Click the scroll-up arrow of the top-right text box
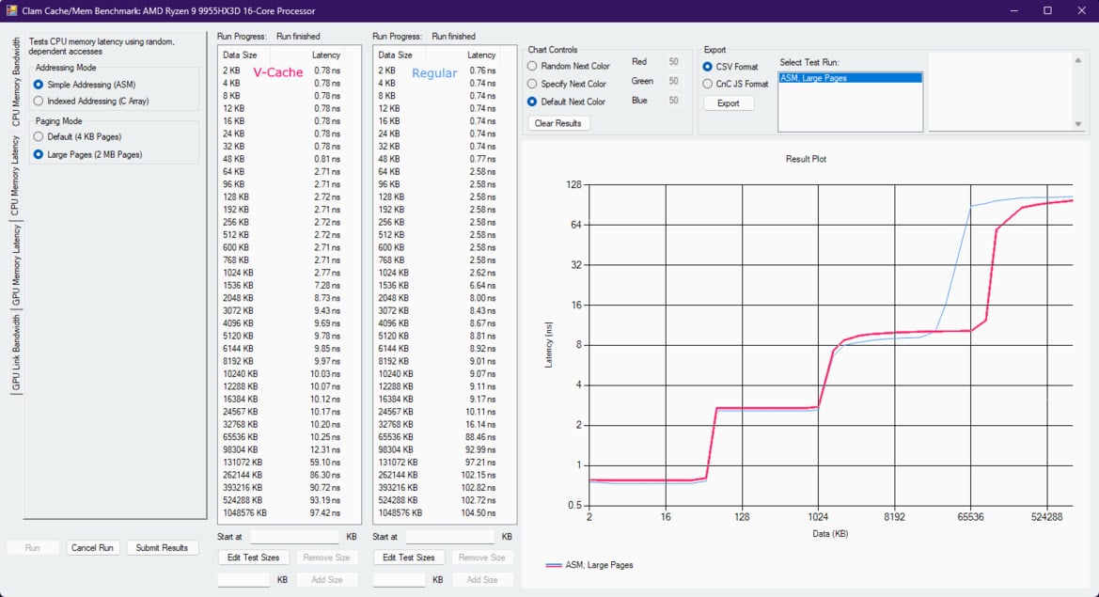Image resolution: width=1099 pixels, height=597 pixels. tap(1078, 61)
